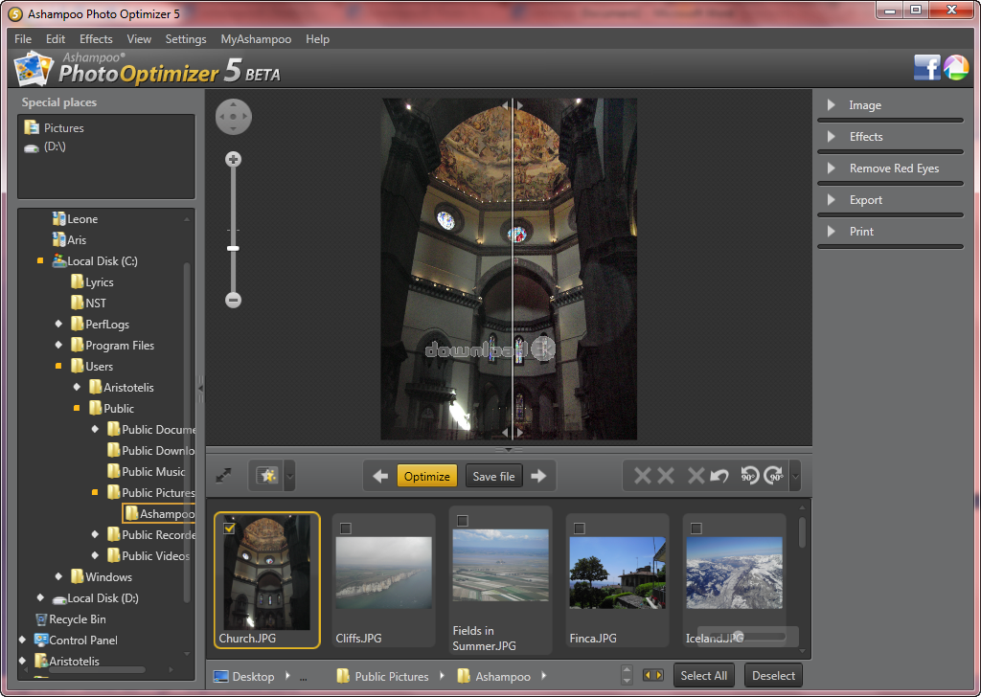The width and height of the screenshot is (981, 697).
Task: Open the View menu
Action: point(139,38)
